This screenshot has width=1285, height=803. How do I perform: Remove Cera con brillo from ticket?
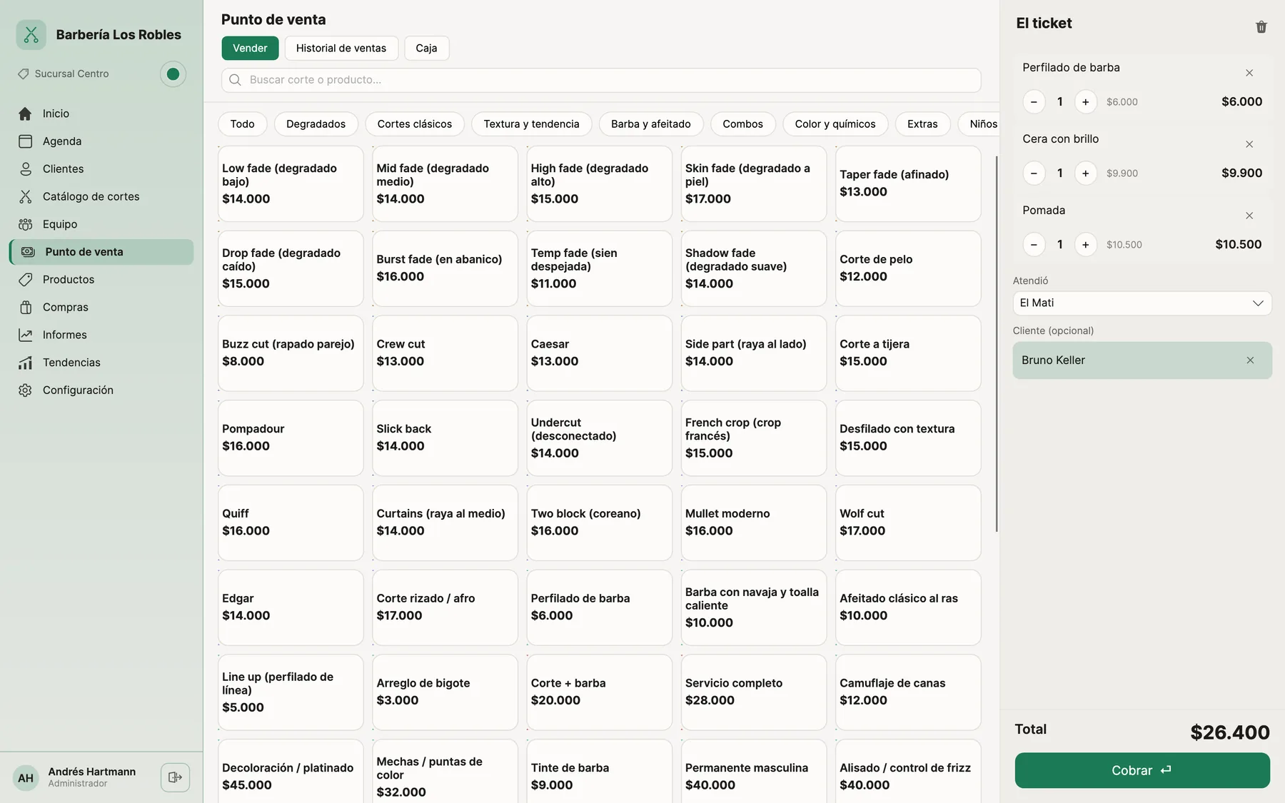point(1249,144)
